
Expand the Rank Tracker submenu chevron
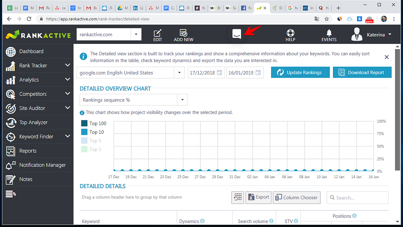(67, 65)
